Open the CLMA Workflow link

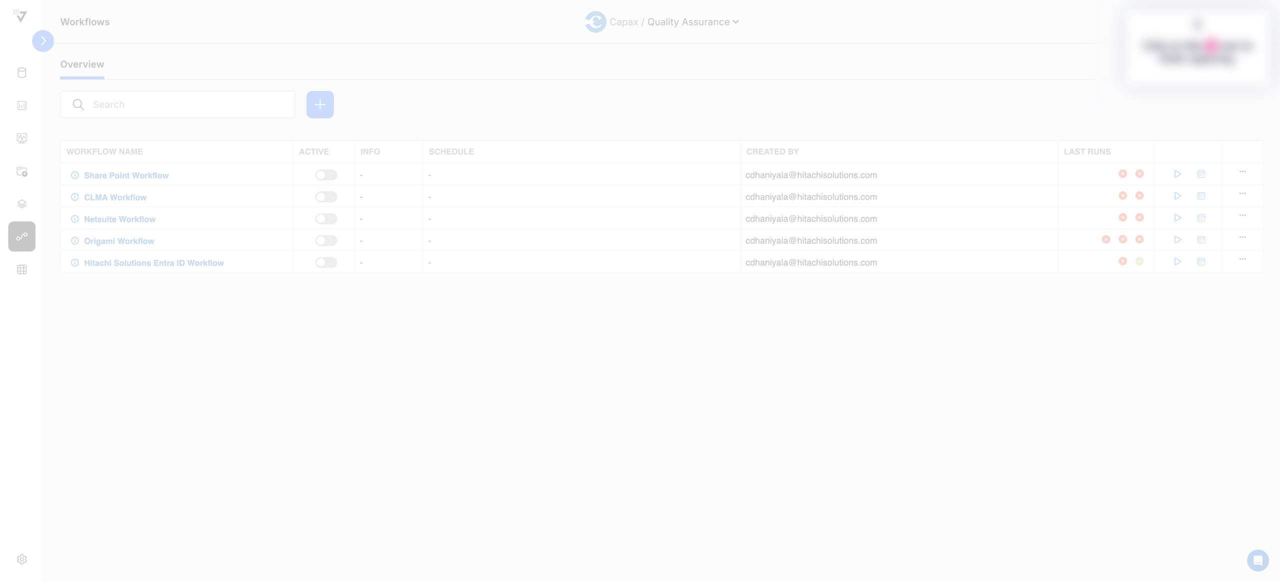115,197
